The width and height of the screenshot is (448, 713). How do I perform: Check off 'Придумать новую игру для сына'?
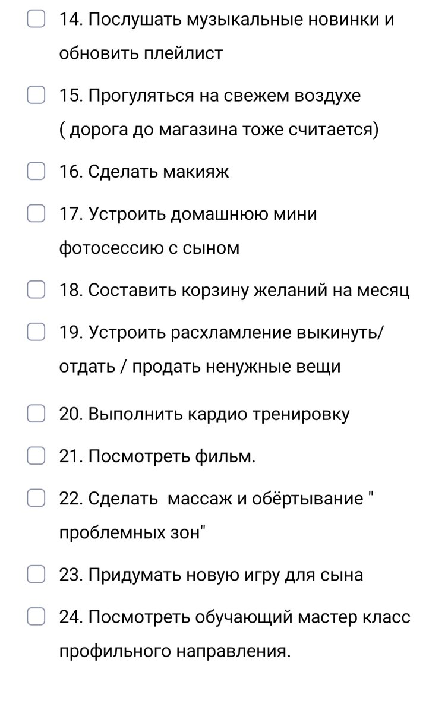(x=36, y=573)
